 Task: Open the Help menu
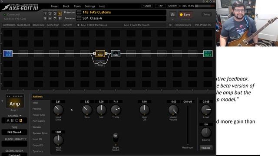pos(102,6)
